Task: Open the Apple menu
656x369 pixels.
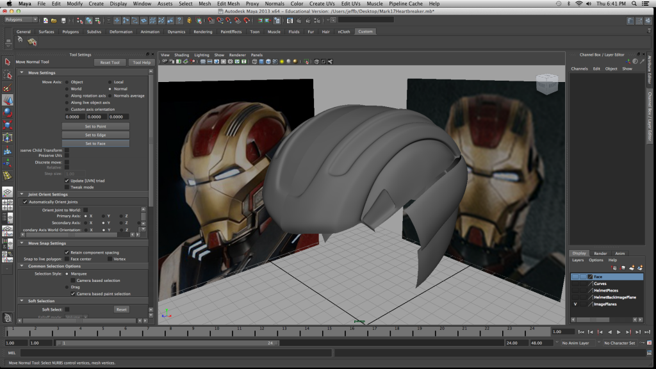Action: [9, 3]
